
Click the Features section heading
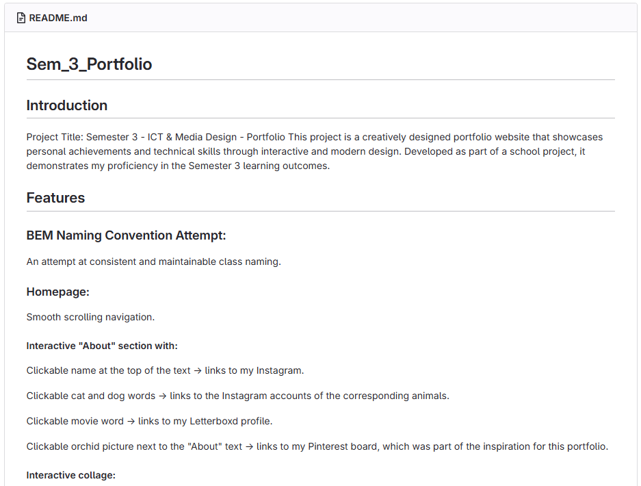(x=55, y=198)
